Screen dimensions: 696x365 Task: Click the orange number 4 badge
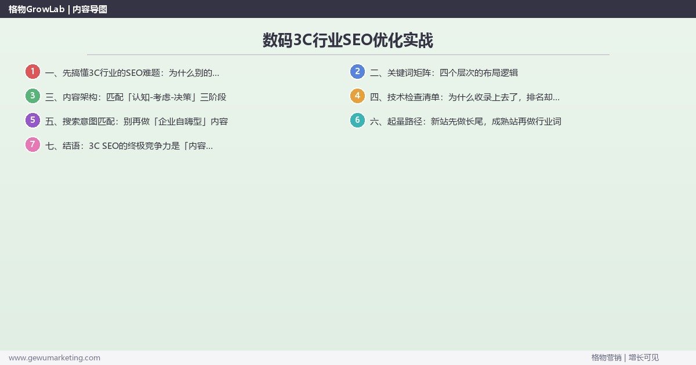[357, 96]
